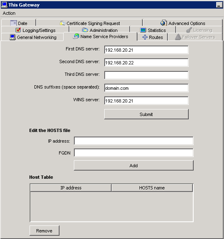
Task: Open the Licensing tab
Action: (199, 30)
